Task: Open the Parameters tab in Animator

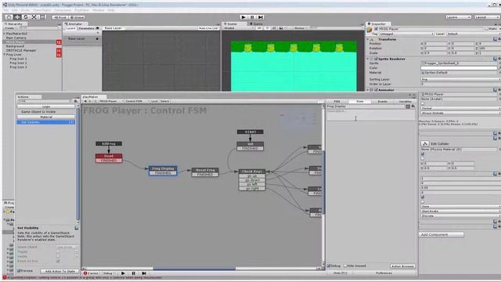Action: pos(86,28)
